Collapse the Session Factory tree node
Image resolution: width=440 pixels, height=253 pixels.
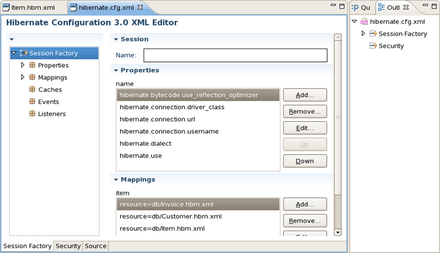pyautogui.click(x=14, y=53)
